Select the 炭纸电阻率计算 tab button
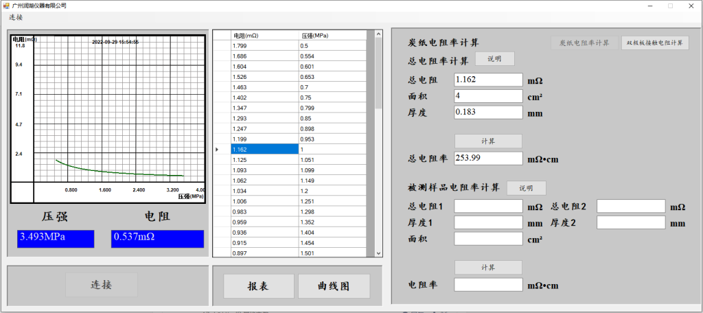703x313 pixels. coord(584,43)
